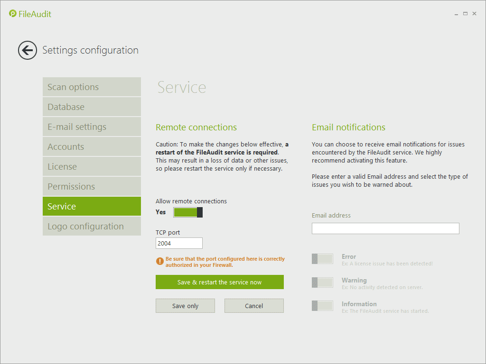The height and width of the screenshot is (364, 486).
Task: Maximize the FileAudit window
Action: tap(466, 14)
